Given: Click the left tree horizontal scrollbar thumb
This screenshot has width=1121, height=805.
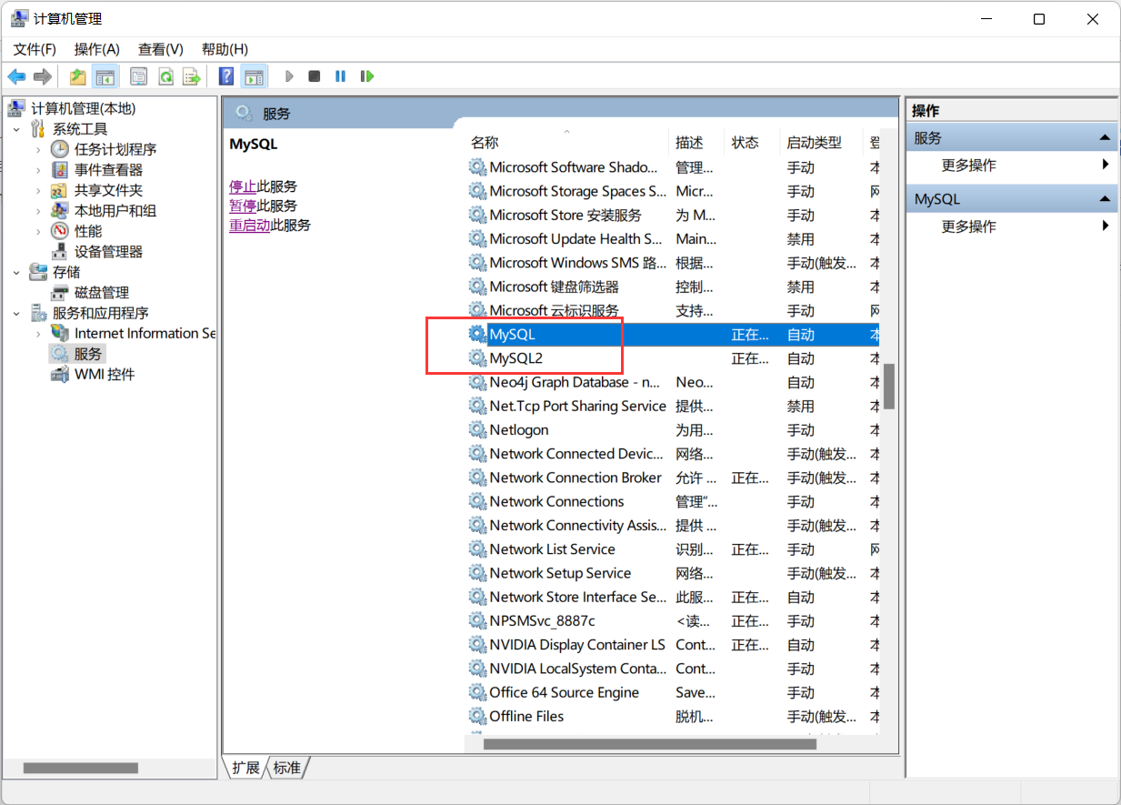Looking at the screenshot, I should (x=80, y=769).
